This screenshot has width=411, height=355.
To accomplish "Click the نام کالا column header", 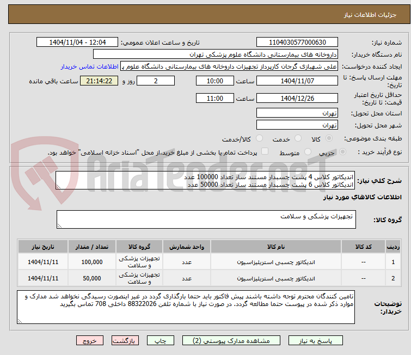I will 276,247.
